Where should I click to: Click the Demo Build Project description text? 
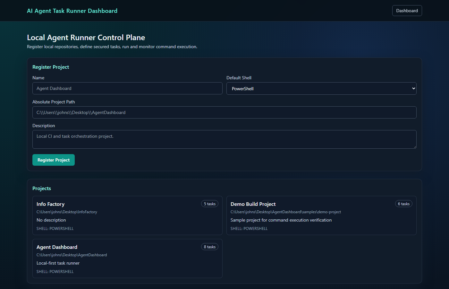(x=281, y=220)
